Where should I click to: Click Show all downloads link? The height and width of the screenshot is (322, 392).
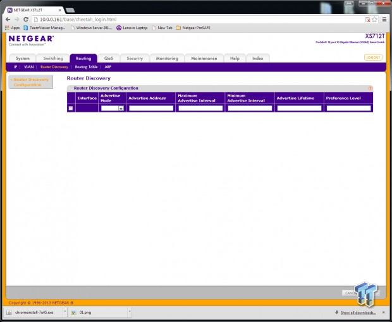pos(358,313)
